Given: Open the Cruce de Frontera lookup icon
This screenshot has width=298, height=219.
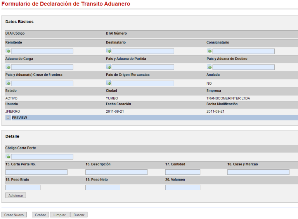Looking at the screenshot, I should (8, 83).
